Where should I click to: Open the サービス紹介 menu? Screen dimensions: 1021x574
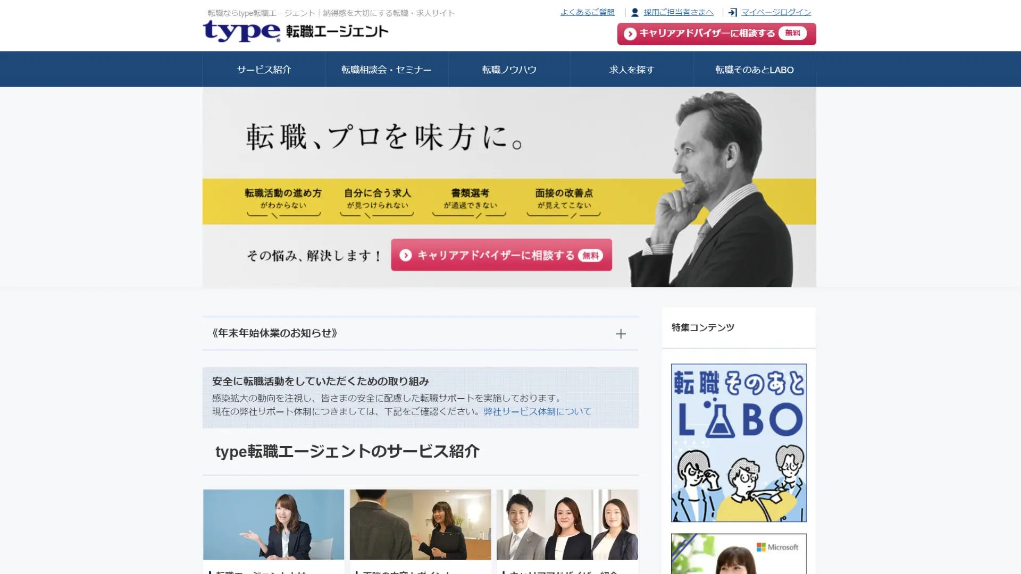point(264,70)
